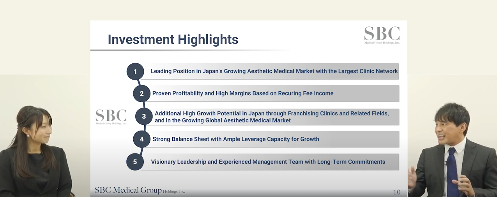Click the Investment Highlights slide title
Screen dimensions: 497x197
[173, 40]
